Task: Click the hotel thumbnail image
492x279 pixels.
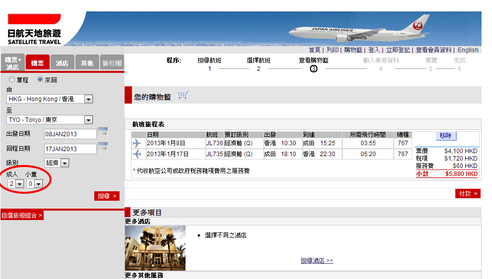Action: point(155,248)
